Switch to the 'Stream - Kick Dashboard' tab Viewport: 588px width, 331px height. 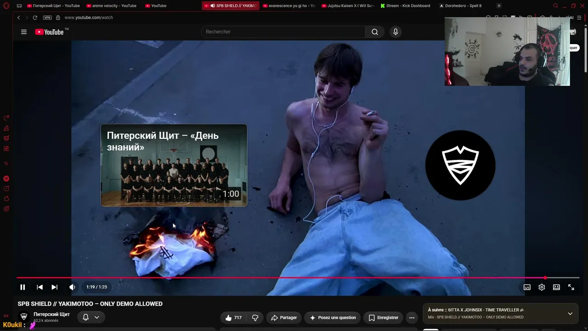tap(407, 6)
